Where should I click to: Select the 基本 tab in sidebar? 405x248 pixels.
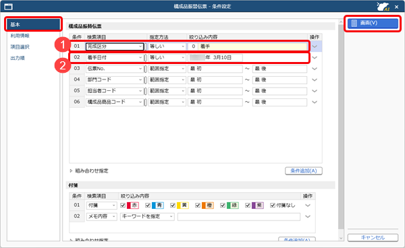[33, 24]
